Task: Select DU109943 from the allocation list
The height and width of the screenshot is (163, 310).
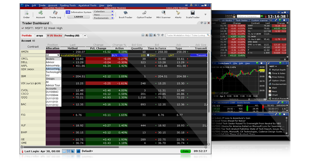Action: (x=52, y=92)
